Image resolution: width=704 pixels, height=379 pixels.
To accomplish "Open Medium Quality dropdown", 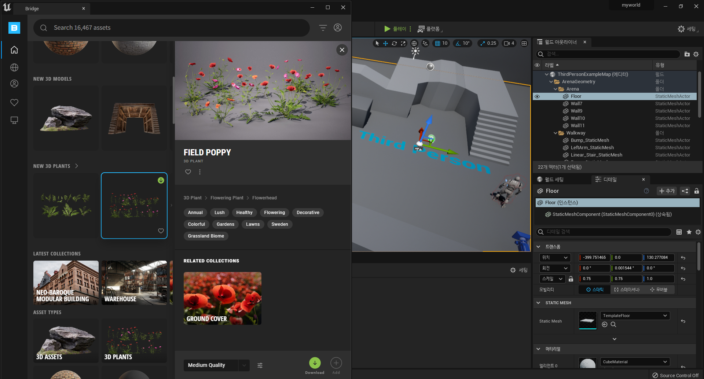I will point(216,365).
